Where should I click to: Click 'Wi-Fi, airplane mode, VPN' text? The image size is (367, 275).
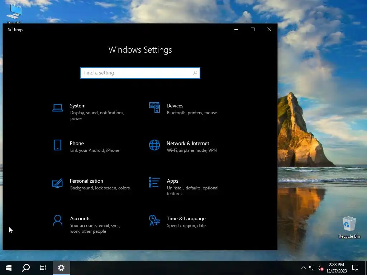tap(192, 150)
